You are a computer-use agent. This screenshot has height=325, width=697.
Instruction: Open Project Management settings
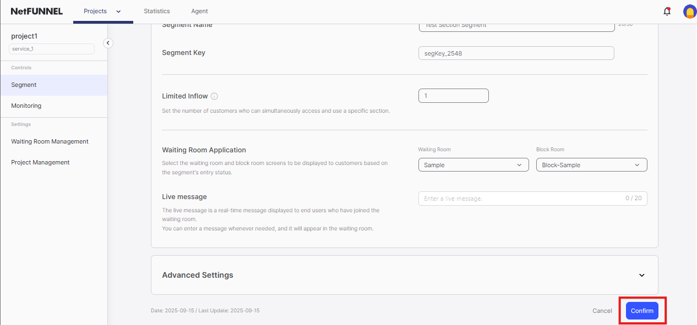point(40,162)
